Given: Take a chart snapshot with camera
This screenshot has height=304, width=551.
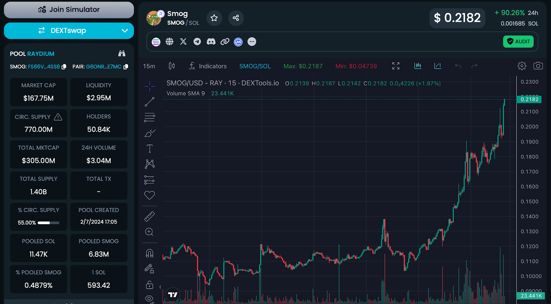Looking at the screenshot, I should 538,66.
